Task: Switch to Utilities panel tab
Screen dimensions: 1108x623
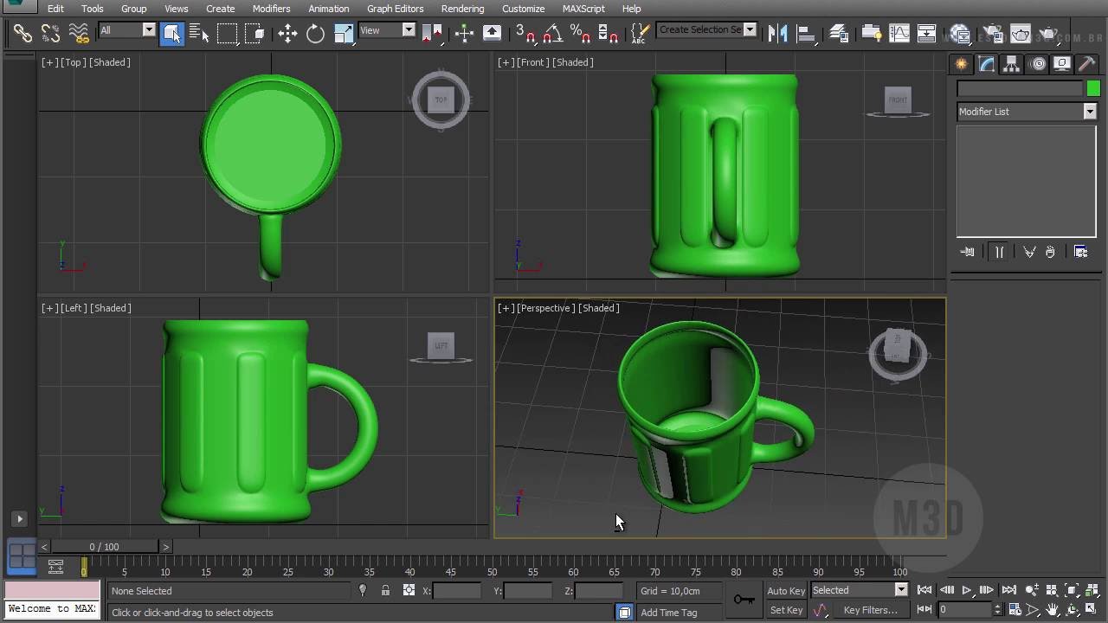Action: (1087, 64)
